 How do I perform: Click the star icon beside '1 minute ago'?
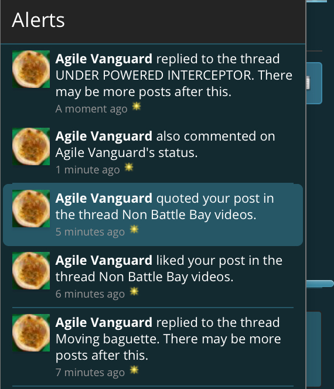[129, 168]
